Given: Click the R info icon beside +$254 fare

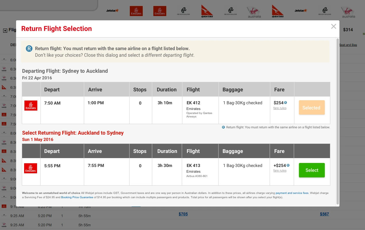Looking at the screenshot, I should tap(288, 165).
